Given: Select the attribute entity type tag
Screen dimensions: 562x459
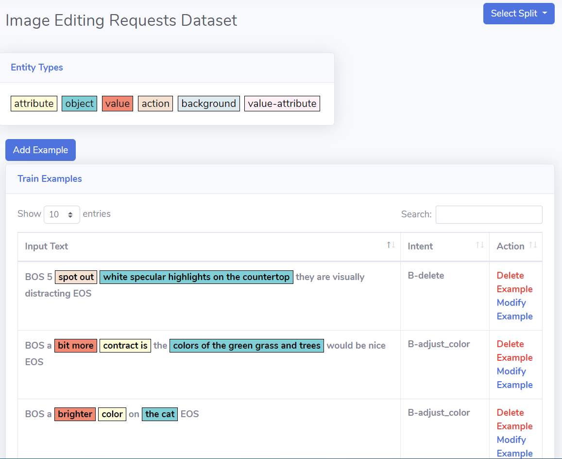Looking at the screenshot, I should 34,104.
